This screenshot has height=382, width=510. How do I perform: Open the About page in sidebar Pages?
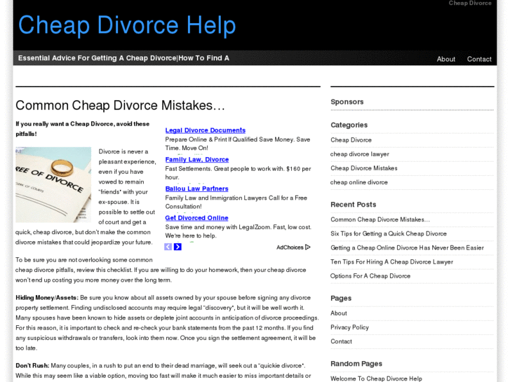click(339, 313)
